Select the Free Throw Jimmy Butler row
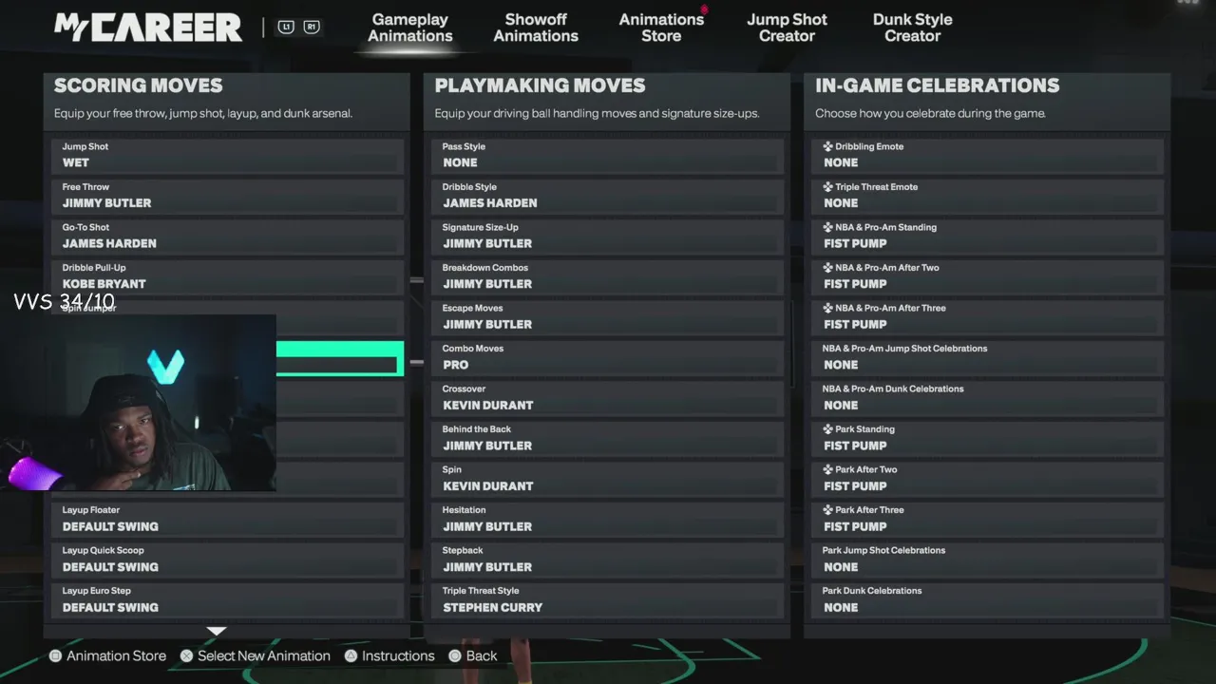1216x684 pixels. [228, 196]
